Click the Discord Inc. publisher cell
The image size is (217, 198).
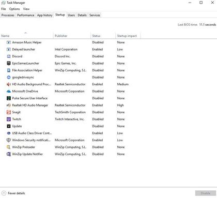(63, 56)
